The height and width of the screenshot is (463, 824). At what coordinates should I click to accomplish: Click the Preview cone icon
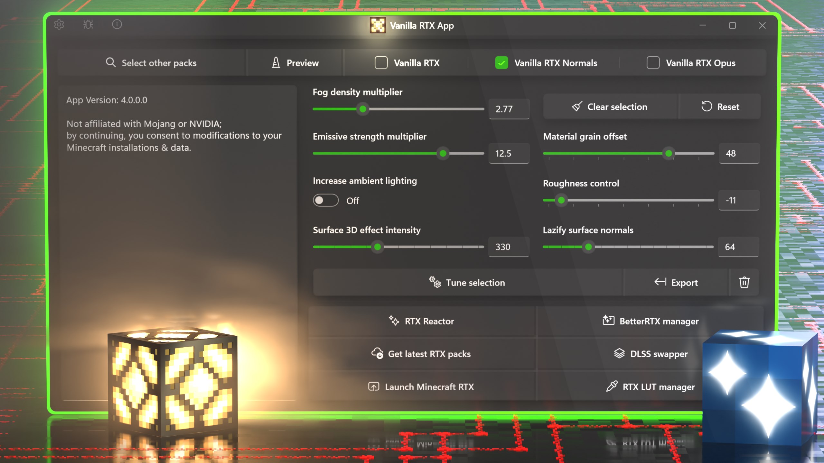pyautogui.click(x=276, y=62)
